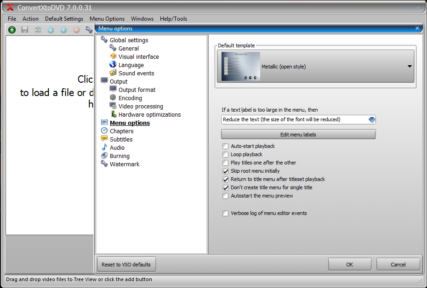This screenshot has height=288, width=427.
Task: Click the Video processing icon
Action: point(113,106)
